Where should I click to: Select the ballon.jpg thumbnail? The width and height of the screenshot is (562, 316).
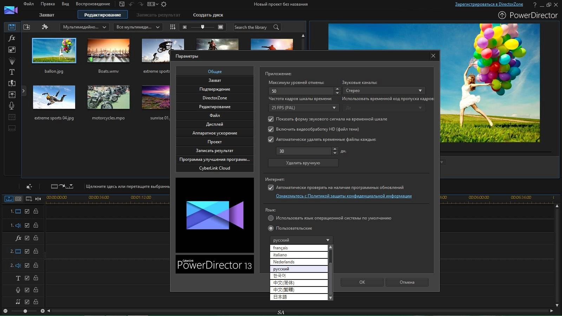coord(54,51)
